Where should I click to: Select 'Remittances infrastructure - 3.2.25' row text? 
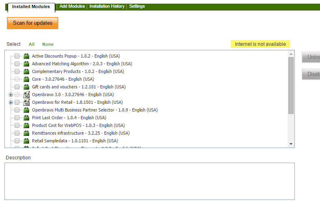81,133
